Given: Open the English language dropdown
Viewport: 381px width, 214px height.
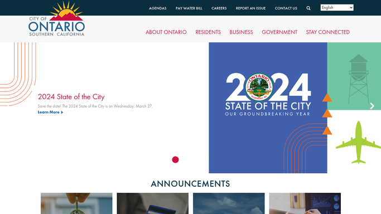Looking at the screenshot, I should point(337,7).
